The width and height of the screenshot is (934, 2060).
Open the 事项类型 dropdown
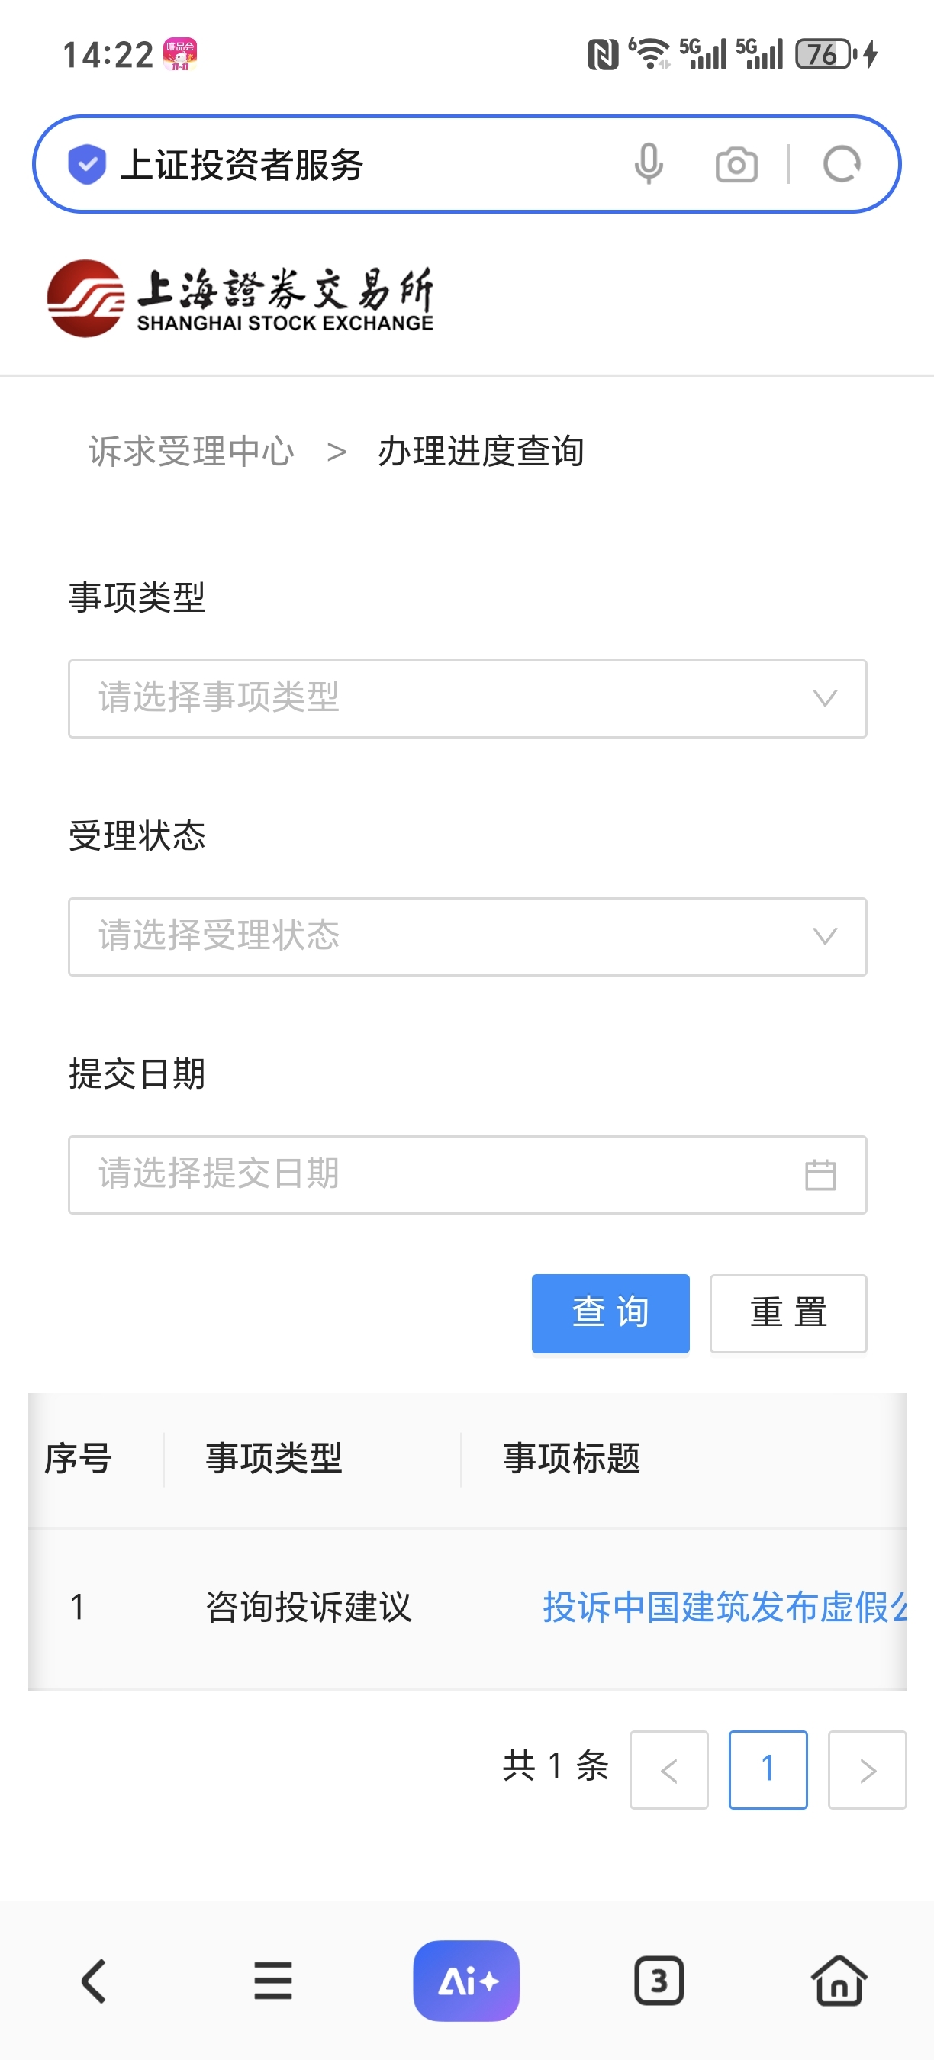pos(467,698)
